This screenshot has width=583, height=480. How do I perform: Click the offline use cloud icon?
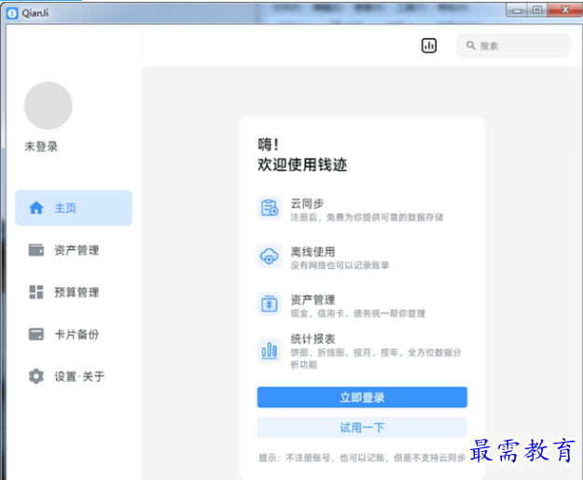[x=270, y=257]
